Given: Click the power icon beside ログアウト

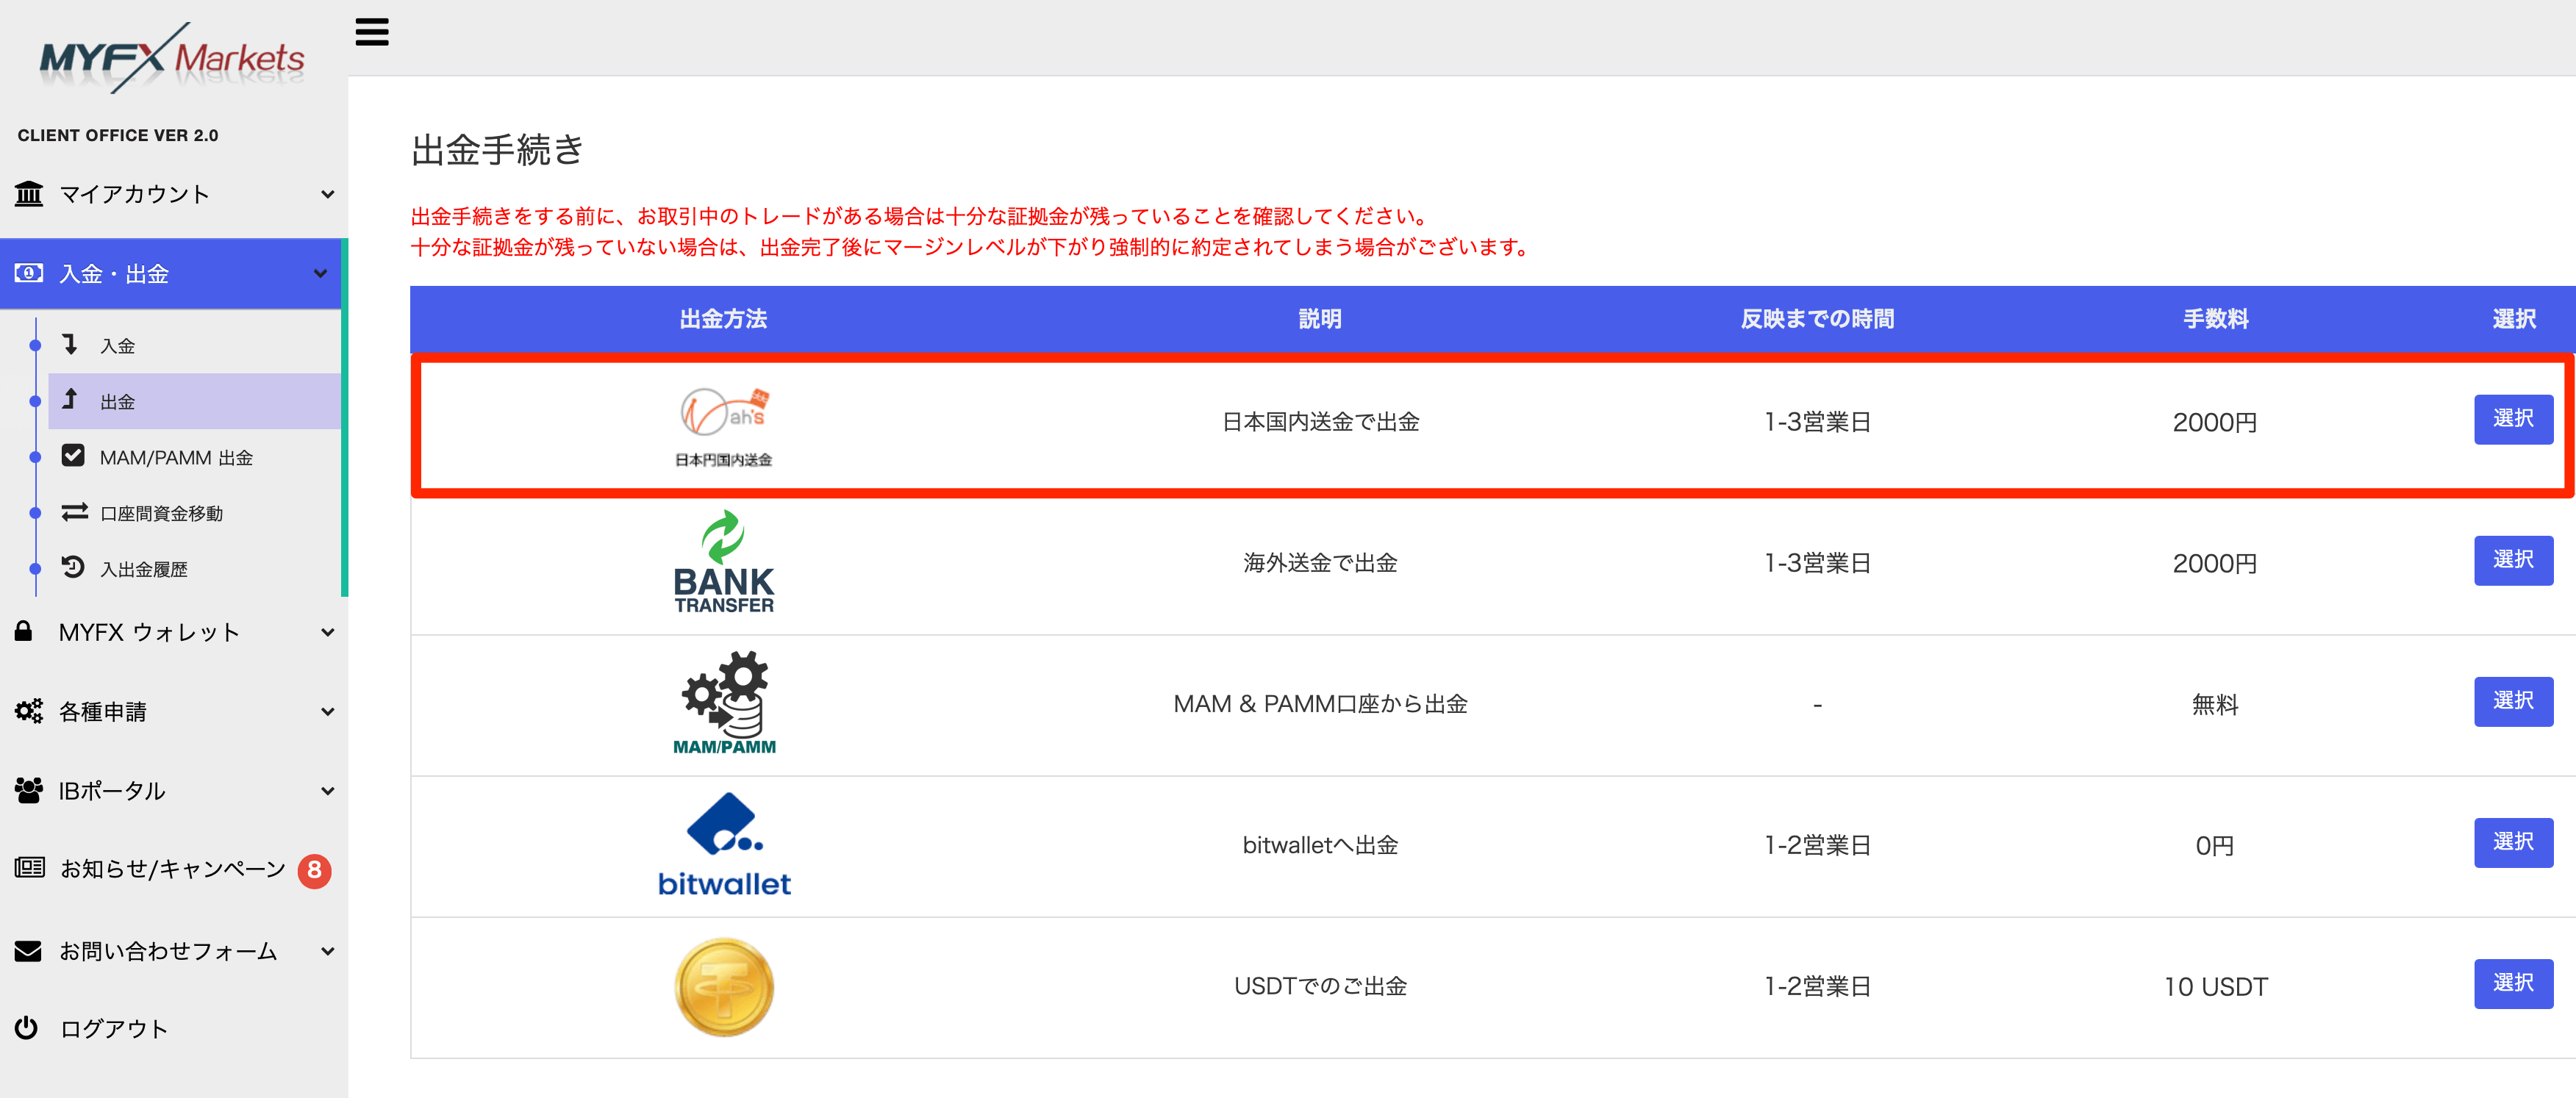Looking at the screenshot, I should tap(27, 1028).
